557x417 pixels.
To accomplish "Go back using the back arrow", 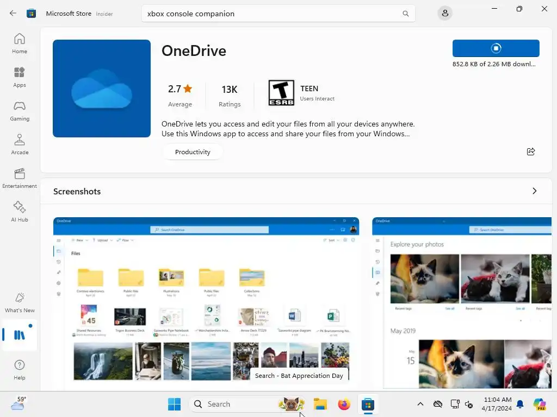I will click(13, 14).
